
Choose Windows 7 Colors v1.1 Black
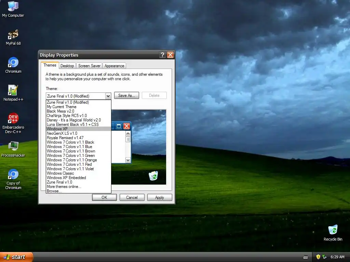pos(79,142)
